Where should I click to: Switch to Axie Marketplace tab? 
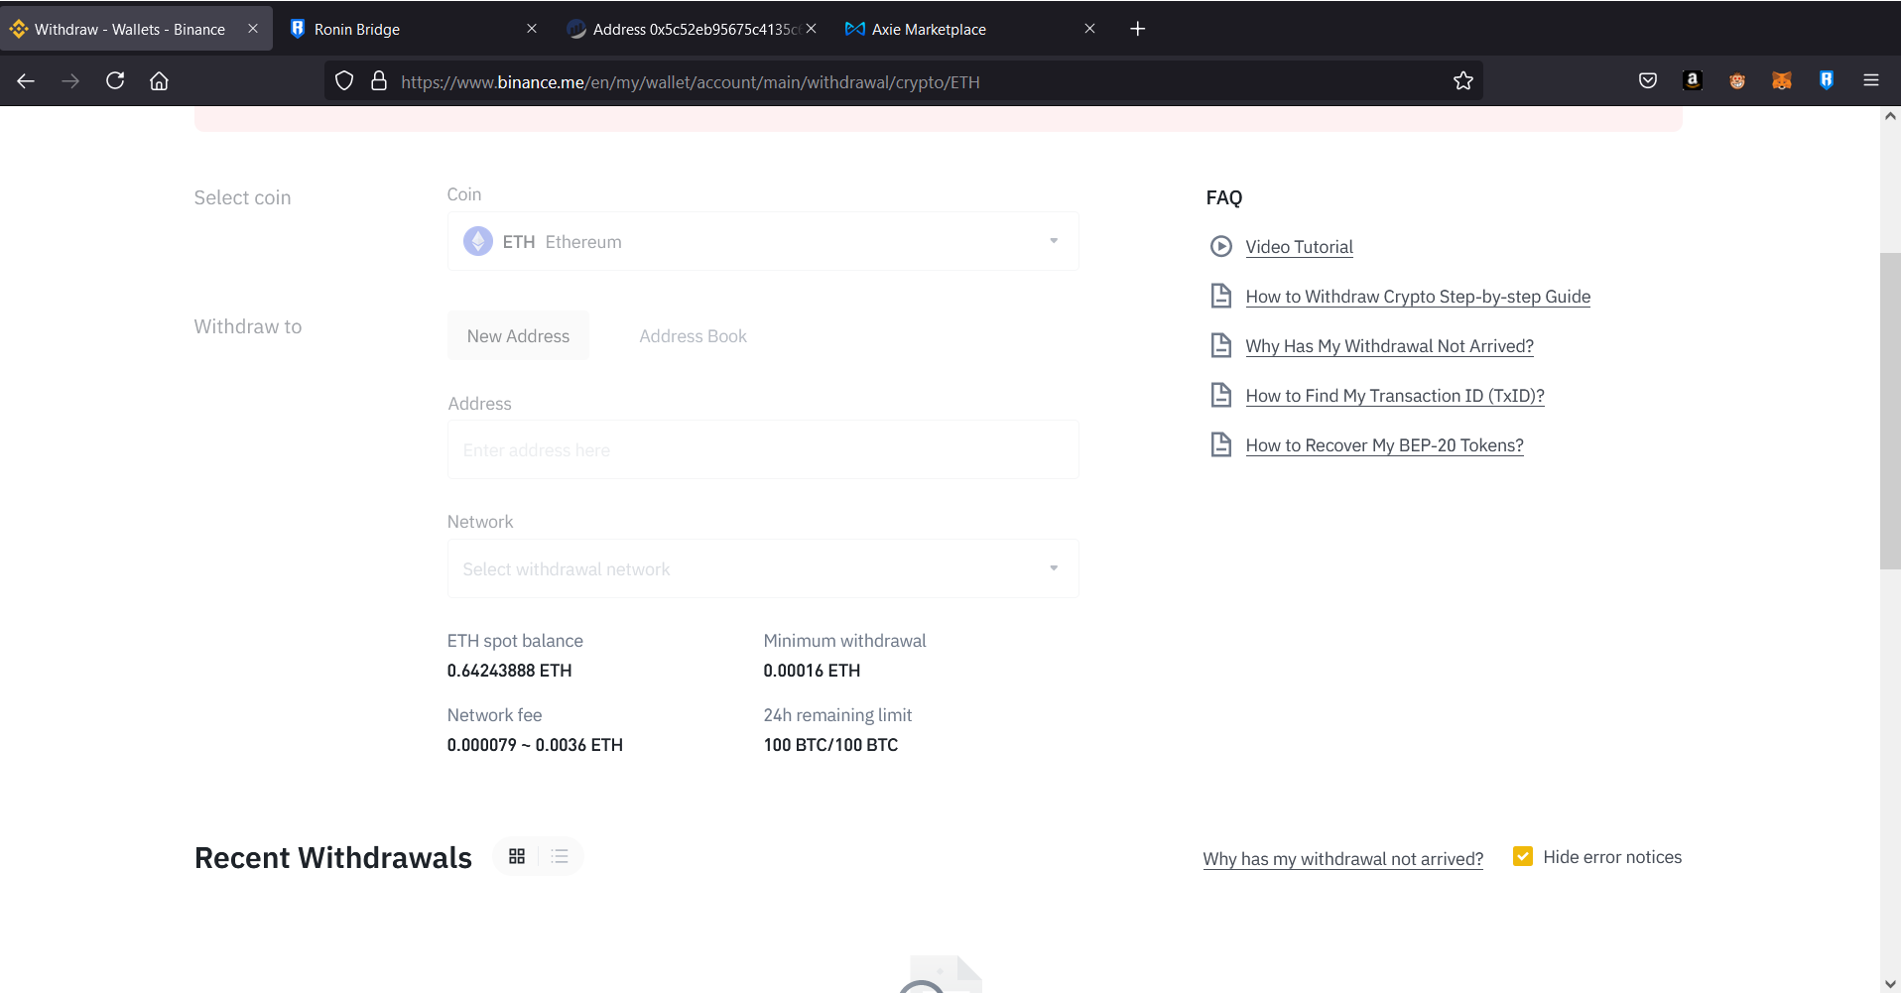click(971, 29)
